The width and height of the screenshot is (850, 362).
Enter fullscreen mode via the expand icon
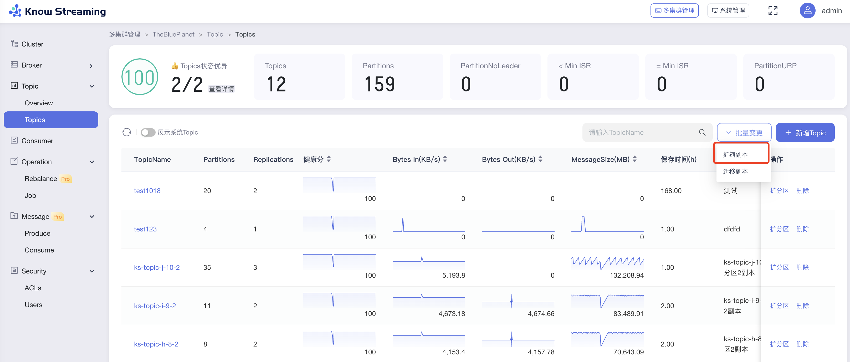click(772, 11)
